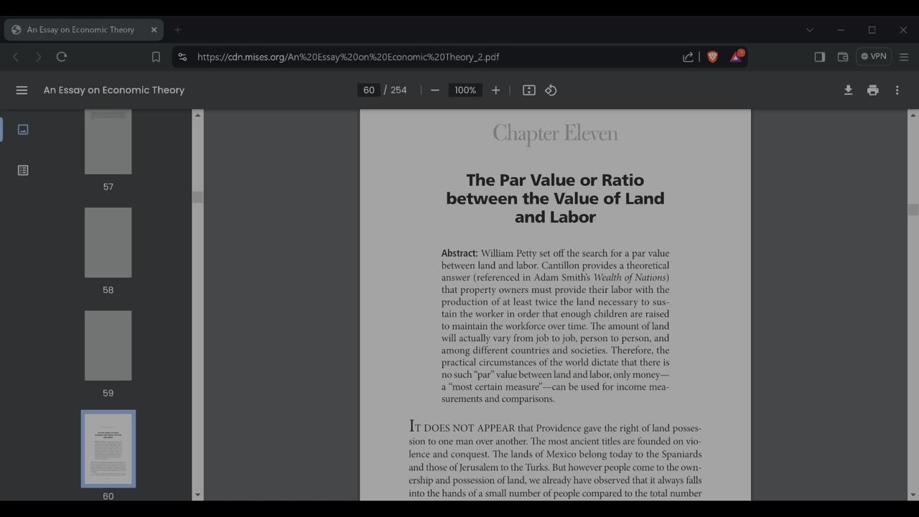This screenshot has height=517, width=919.
Task: Open Brave Rewards icon
Action: (x=737, y=56)
